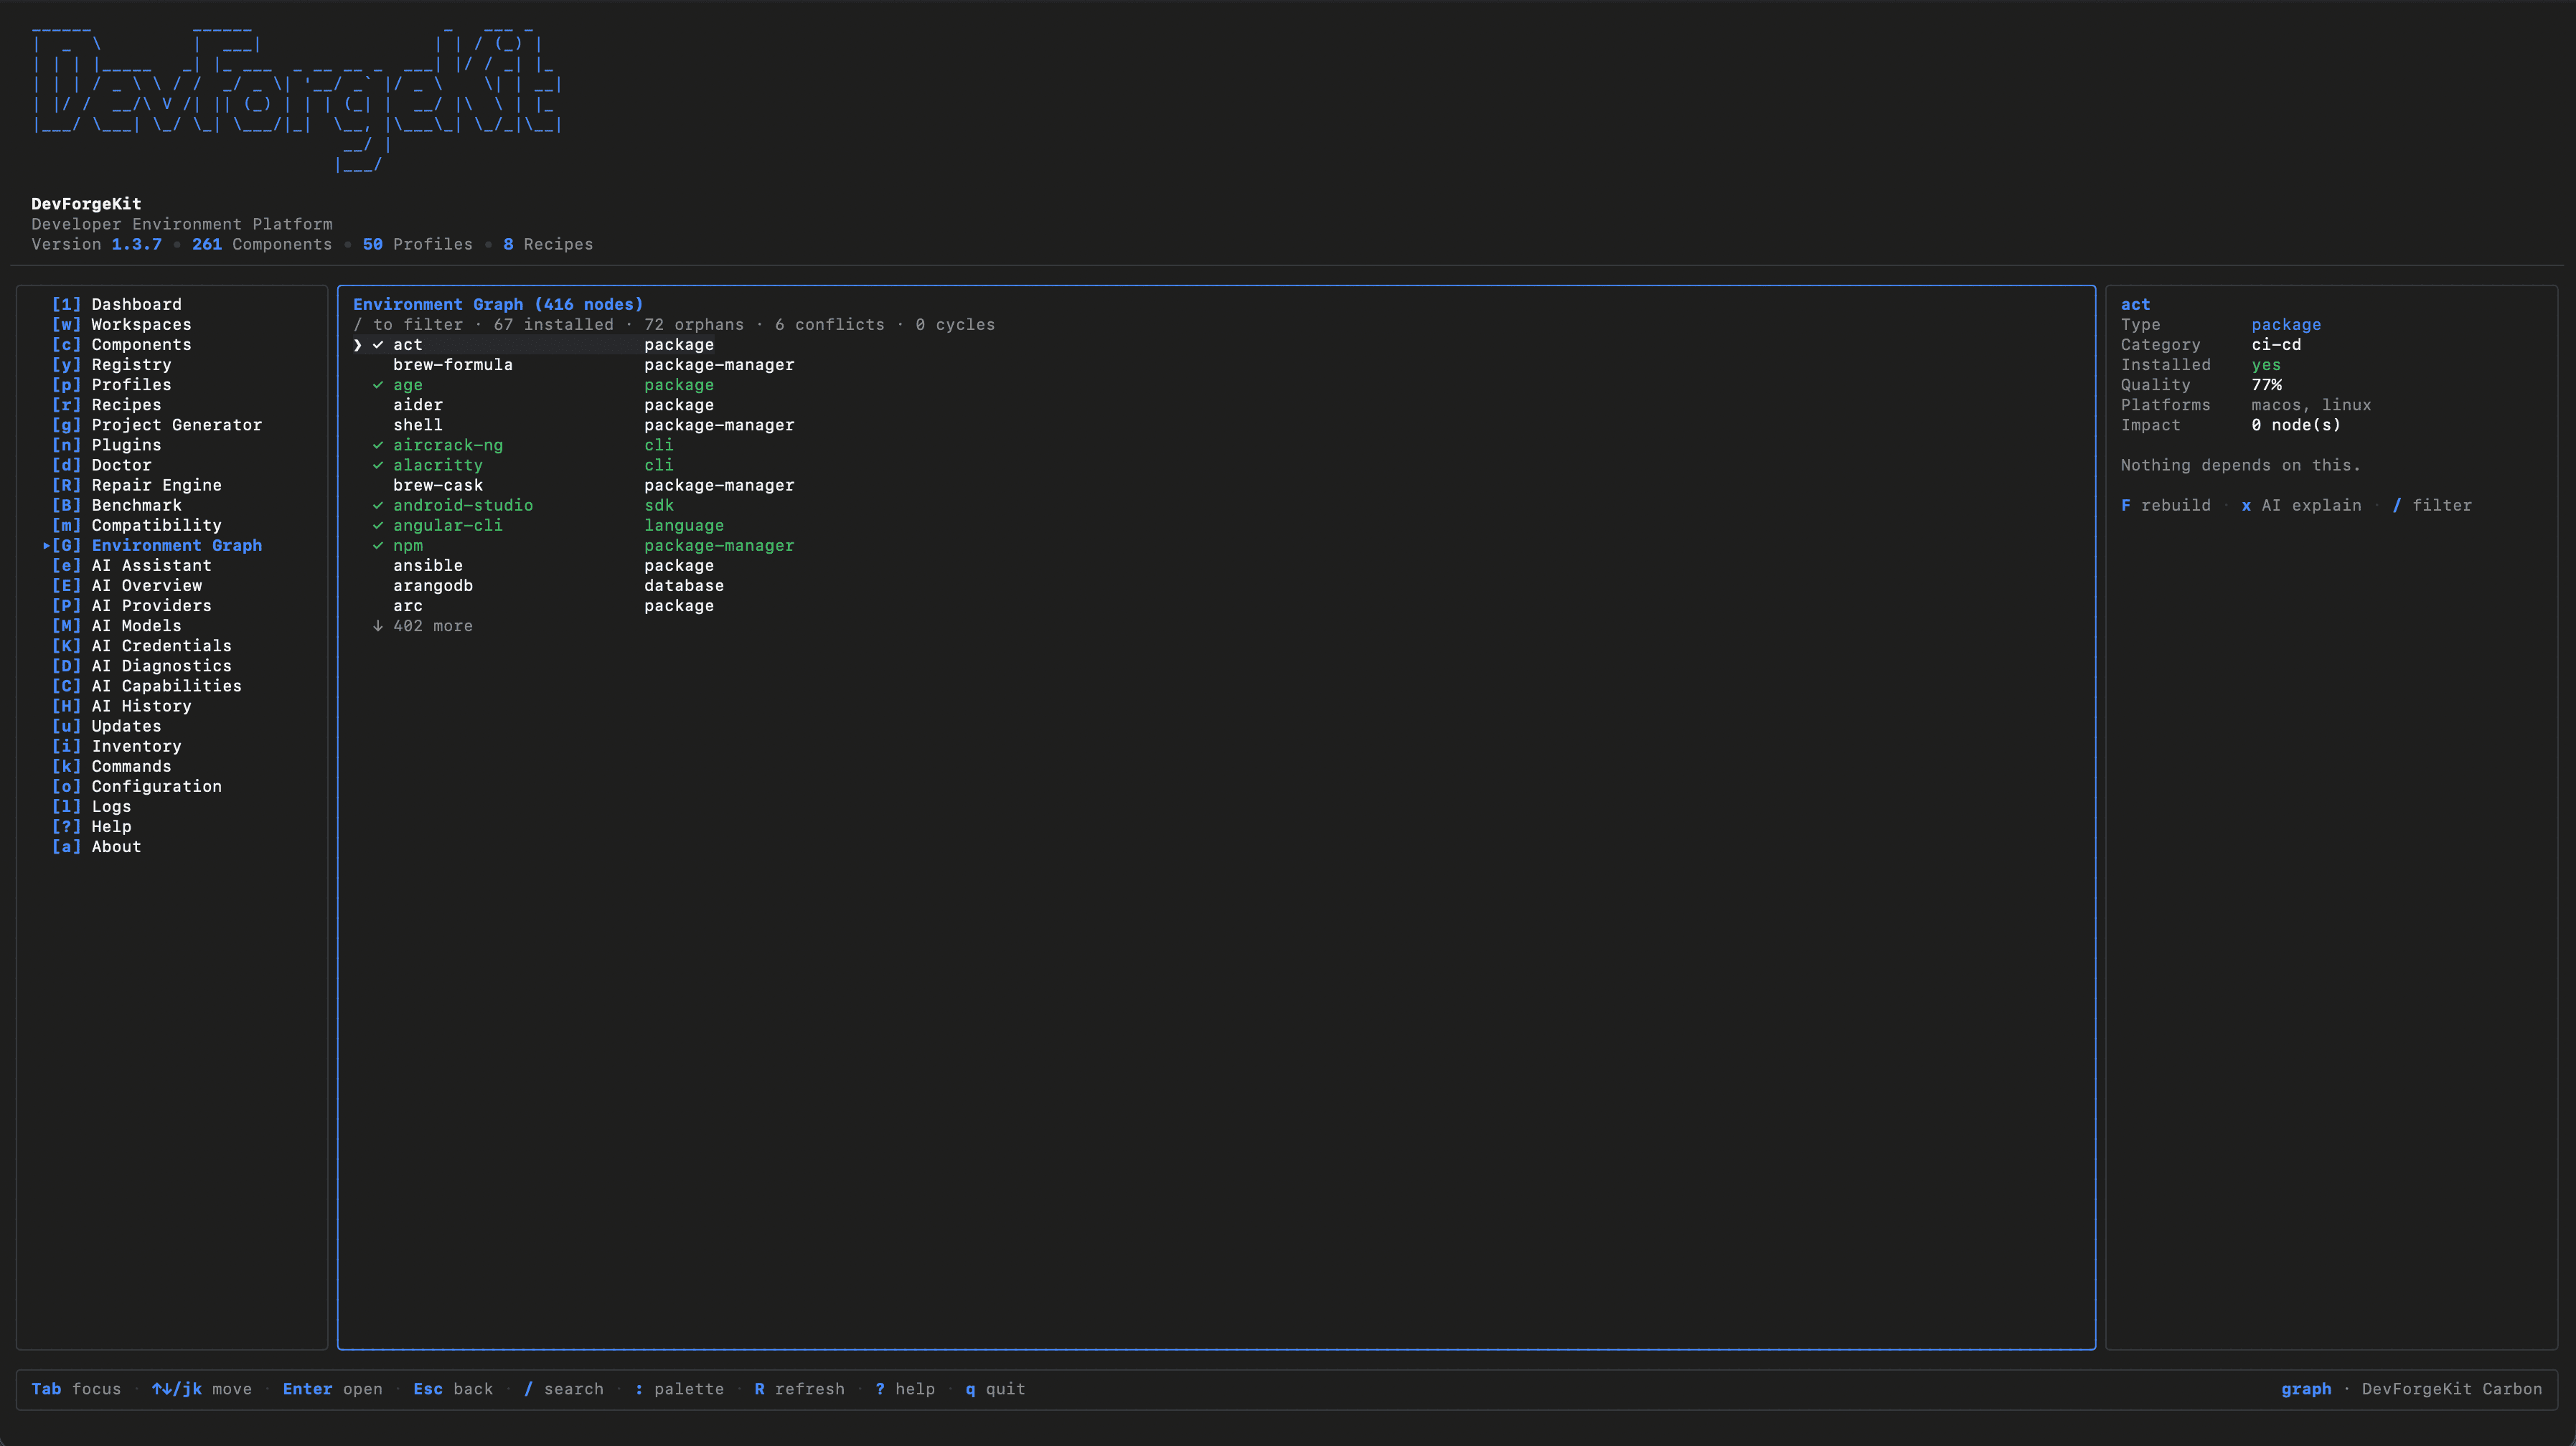Switch to Profiles view
The image size is (2576, 1446).
pyautogui.click(x=111, y=384)
